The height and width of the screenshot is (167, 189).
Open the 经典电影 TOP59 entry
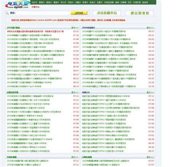(x=106, y=132)
